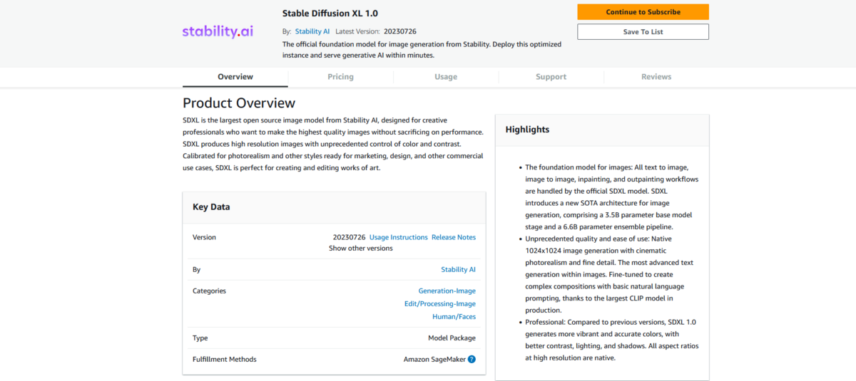
Task: Click the Save To List button
Action: (643, 32)
